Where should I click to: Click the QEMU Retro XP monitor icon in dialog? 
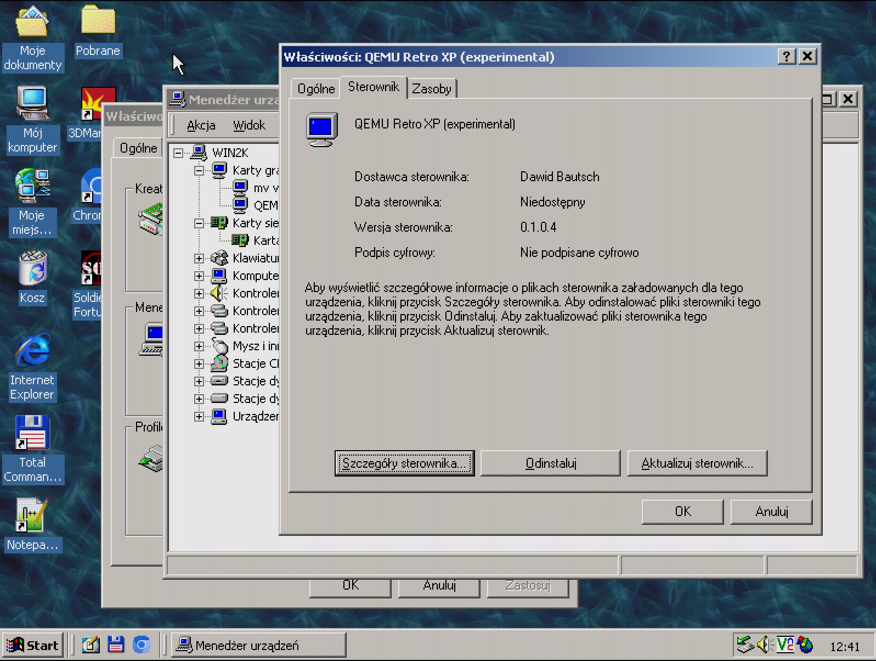tap(321, 130)
